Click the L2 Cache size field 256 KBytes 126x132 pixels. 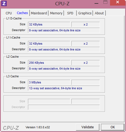point(49,63)
